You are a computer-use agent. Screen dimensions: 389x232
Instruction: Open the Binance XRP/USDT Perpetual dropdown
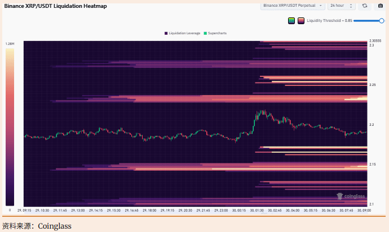tap(293, 6)
